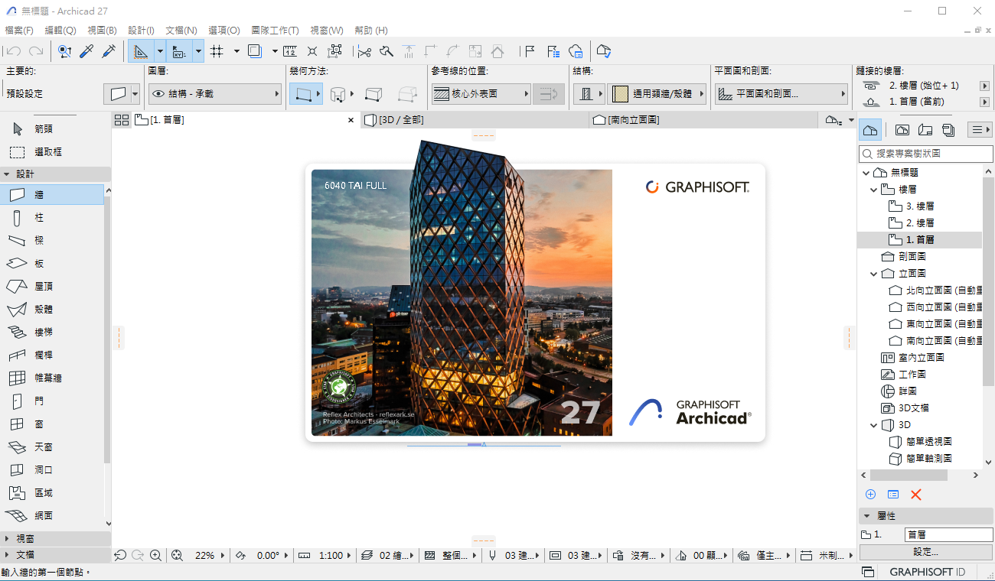The height and width of the screenshot is (581, 995).
Task: Click the scissors trim icon in toolbar
Action: click(364, 51)
